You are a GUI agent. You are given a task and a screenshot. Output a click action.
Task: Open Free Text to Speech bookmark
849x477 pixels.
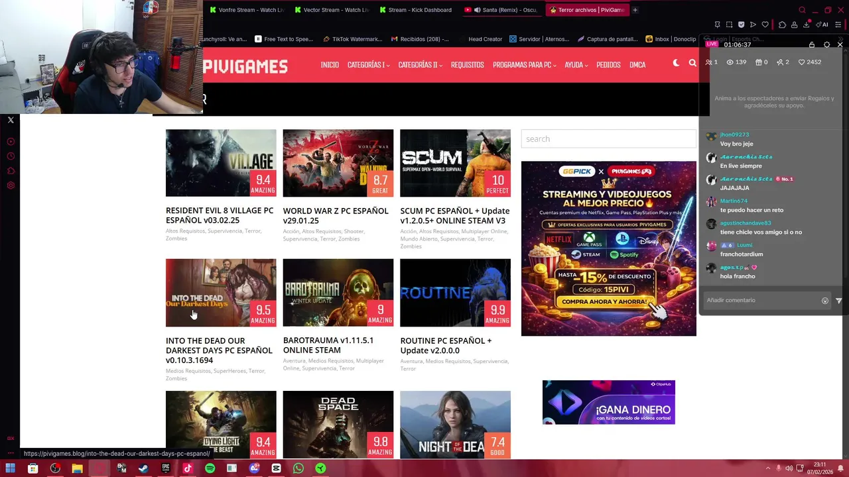pos(283,39)
